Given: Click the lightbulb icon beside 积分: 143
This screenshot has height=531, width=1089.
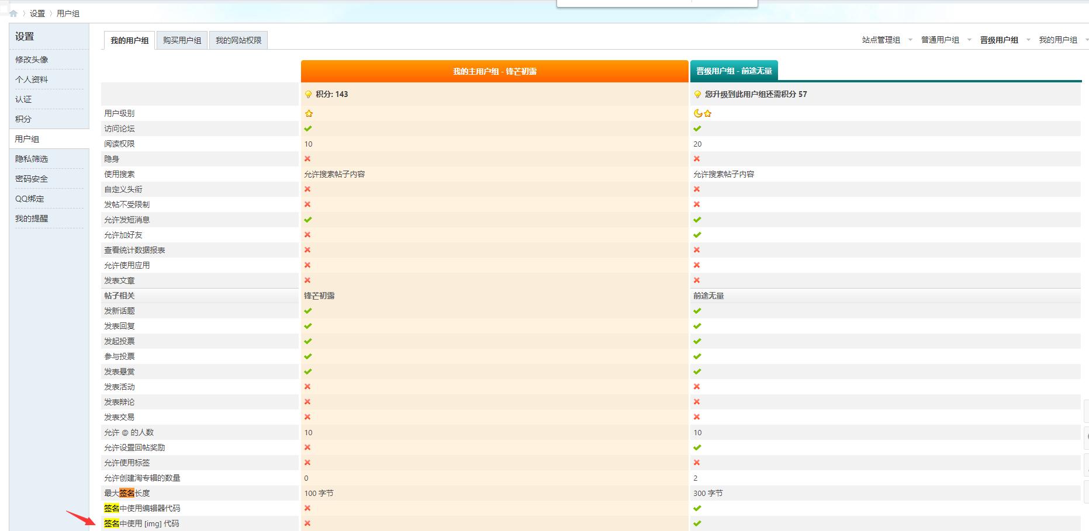Looking at the screenshot, I should [308, 94].
